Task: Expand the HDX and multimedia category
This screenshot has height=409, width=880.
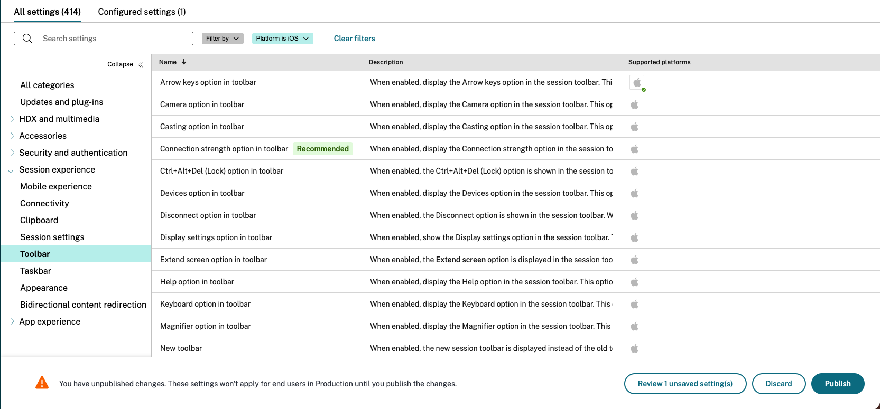Action: [x=12, y=119]
